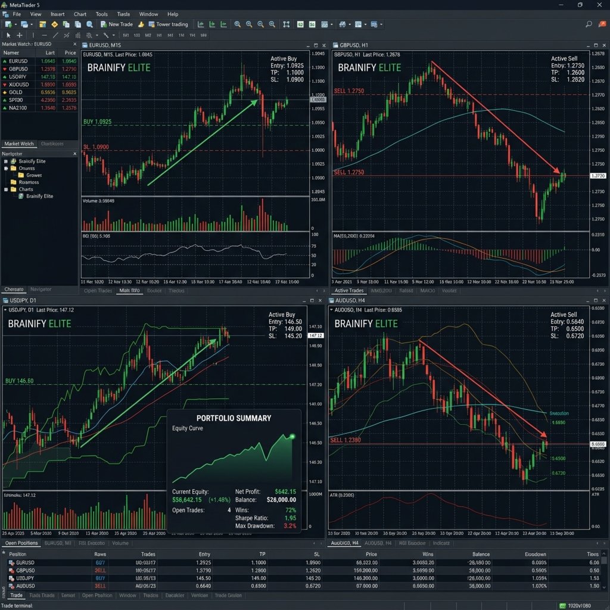610x610 pixels.
Task: Click the Balence column header
Action: (x=481, y=554)
